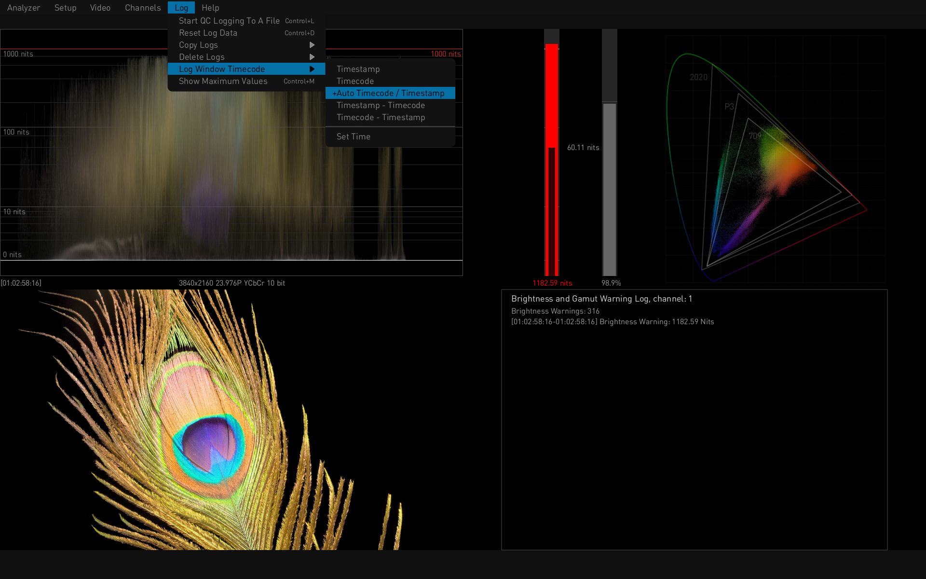Choose Timestamp - Timecode format
The height and width of the screenshot is (579, 926).
coord(381,105)
